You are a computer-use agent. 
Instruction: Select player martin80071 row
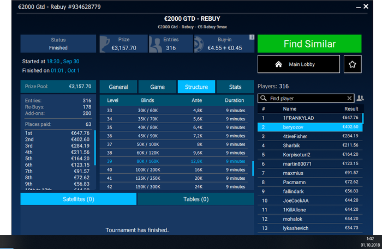click(310, 164)
